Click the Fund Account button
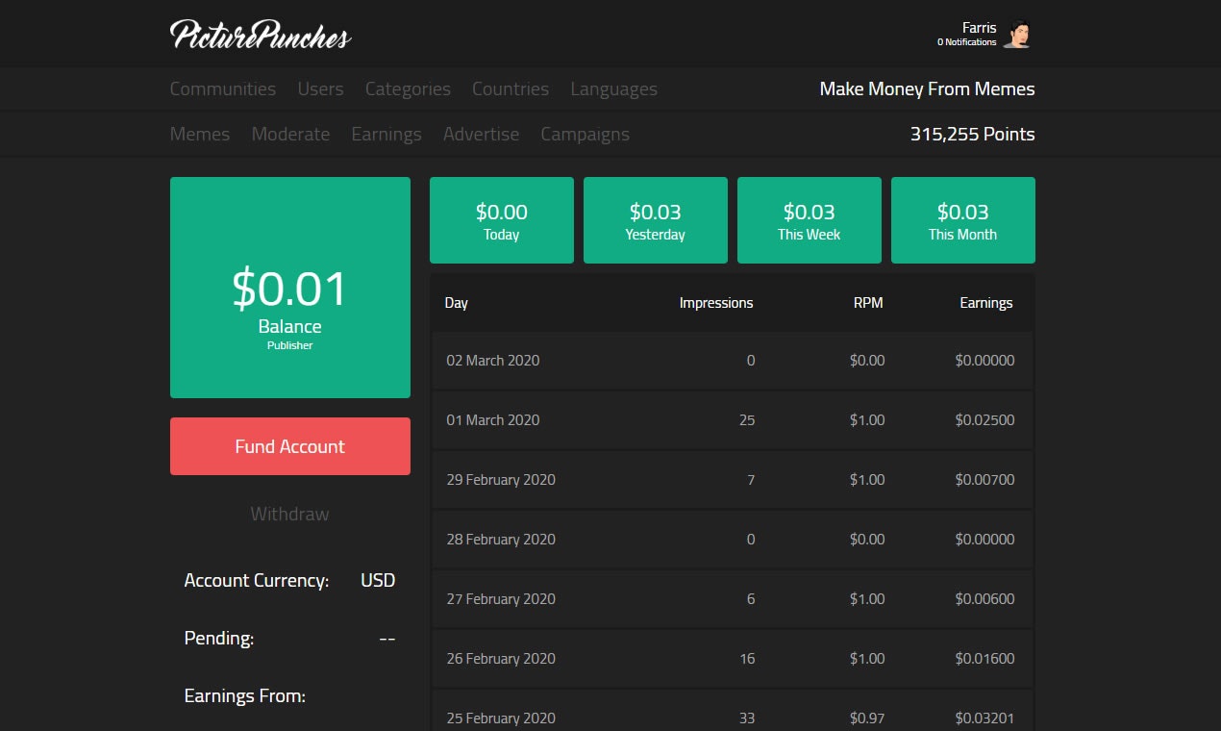This screenshot has height=731, width=1221. pos(290,446)
